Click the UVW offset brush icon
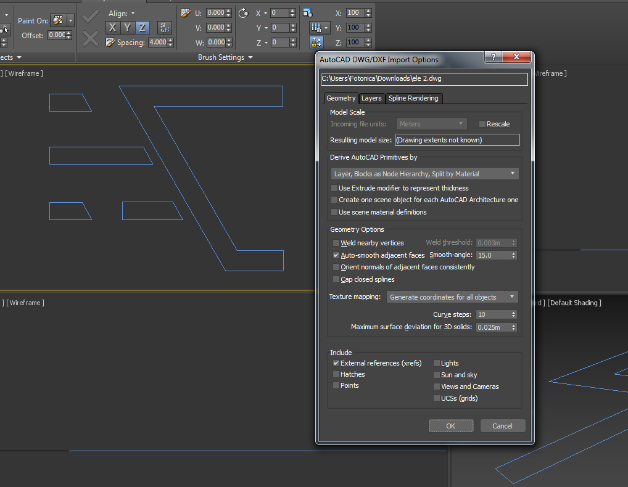628x487 pixels. pyautogui.click(x=185, y=12)
